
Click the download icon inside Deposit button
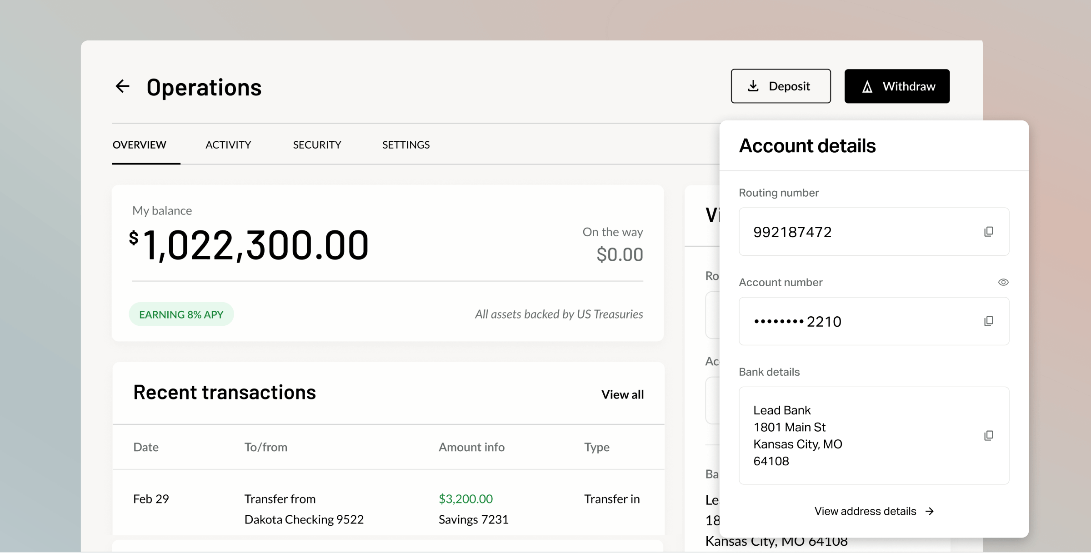pyautogui.click(x=754, y=86)
